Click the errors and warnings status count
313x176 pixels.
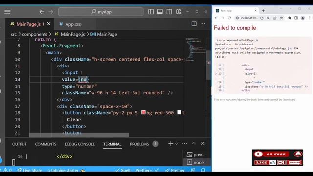[x=6, y=170]
